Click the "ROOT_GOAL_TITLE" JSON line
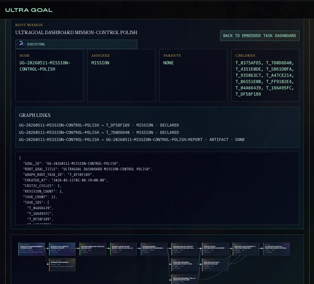Screen dimensions: 314x284 point(88,169)
